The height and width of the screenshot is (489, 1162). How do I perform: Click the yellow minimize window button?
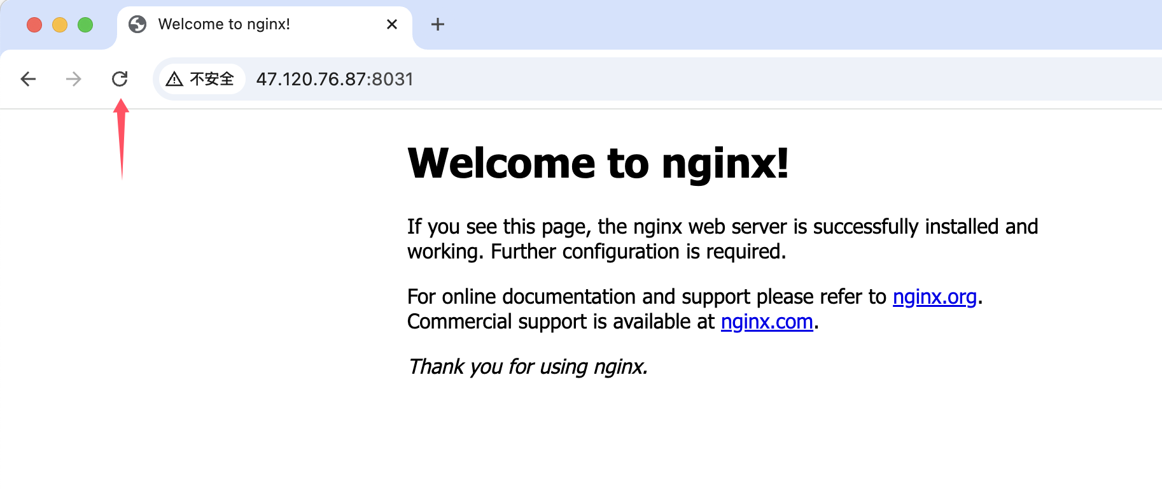coord(60,25)
